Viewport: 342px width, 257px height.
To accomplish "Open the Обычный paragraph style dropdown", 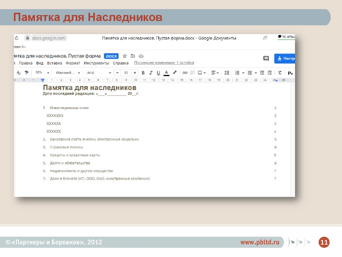I will [x=68, y=73].
